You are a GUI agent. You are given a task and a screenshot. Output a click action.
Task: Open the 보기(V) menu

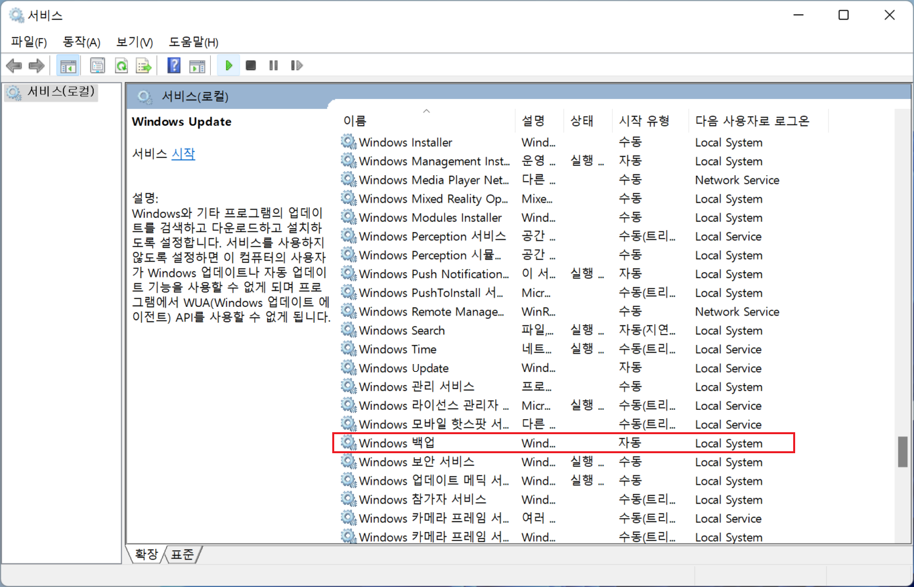coord(135,42)
